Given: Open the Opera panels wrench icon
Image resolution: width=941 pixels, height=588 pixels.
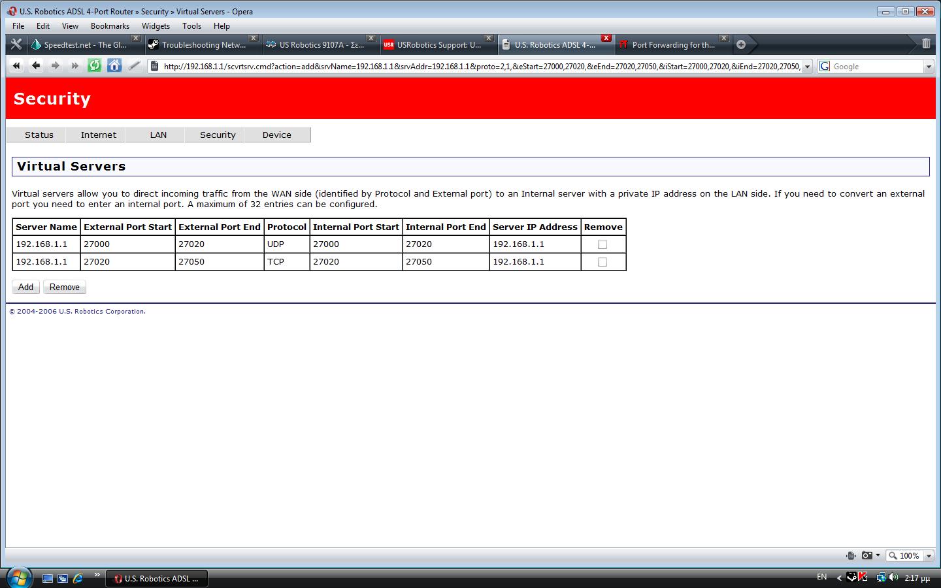Looking at the screenshot, I should point(16,44).
